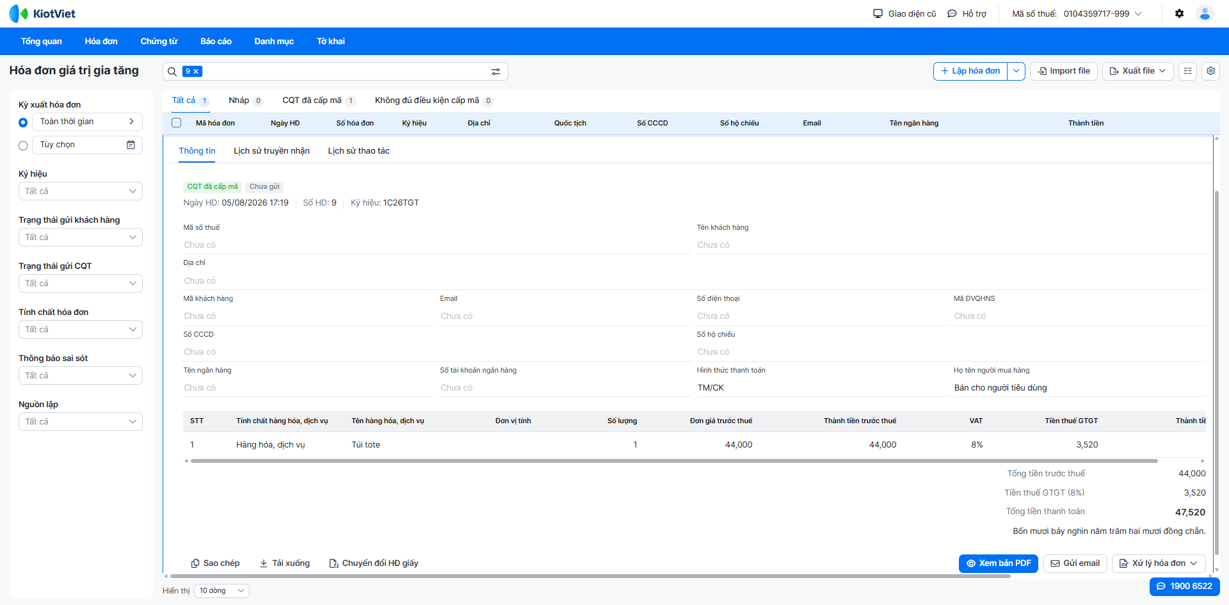Click the envelope icon in Gửi email

pos(1055,563)
